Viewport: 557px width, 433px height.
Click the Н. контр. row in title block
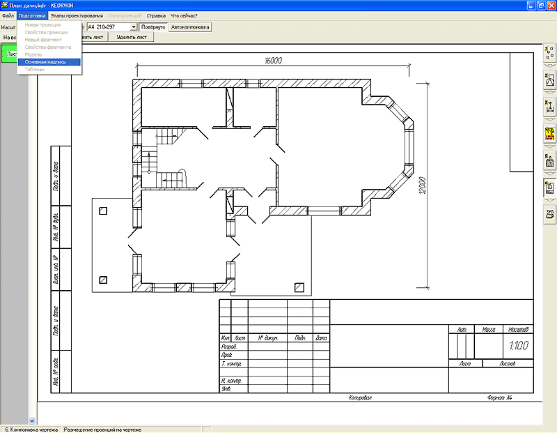coord(234,381)
